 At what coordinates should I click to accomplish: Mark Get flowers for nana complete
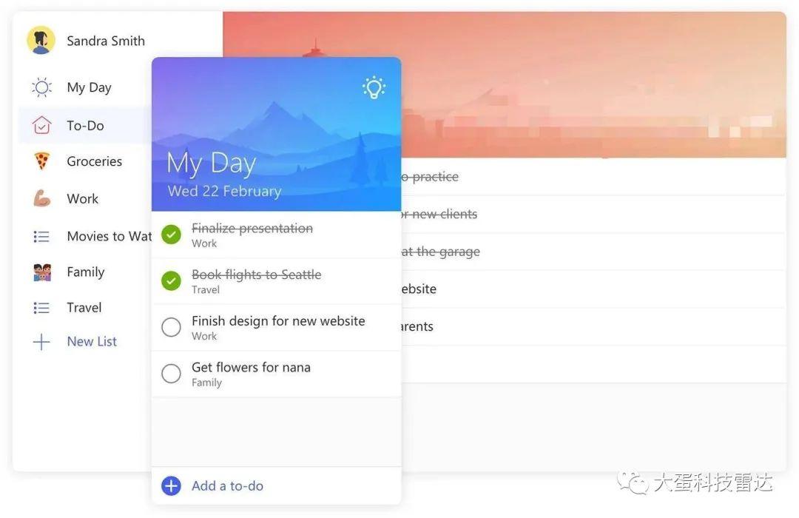click(x=171, y=374)
